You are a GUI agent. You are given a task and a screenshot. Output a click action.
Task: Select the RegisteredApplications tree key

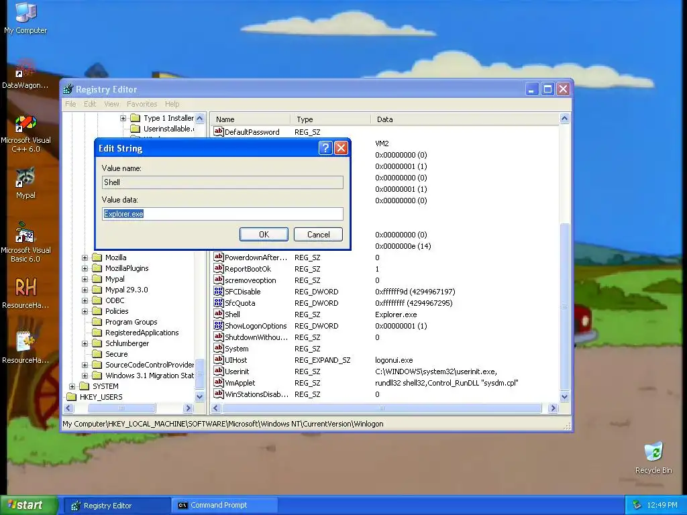coord(142,333)
